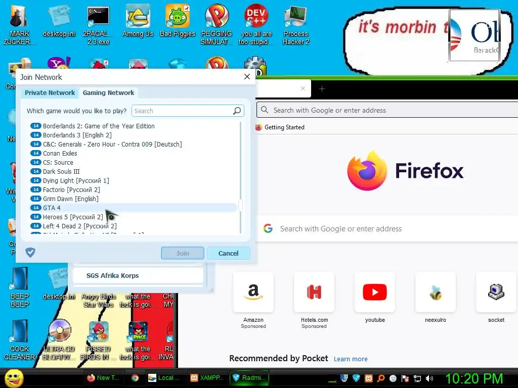Select Dying Light [Русский 1] network
The image size is (518, 388).
coord(133,180)
